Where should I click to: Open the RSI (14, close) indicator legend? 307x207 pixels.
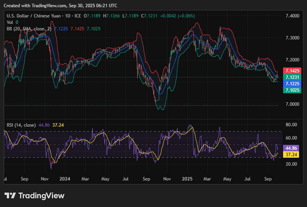[21, 125]
